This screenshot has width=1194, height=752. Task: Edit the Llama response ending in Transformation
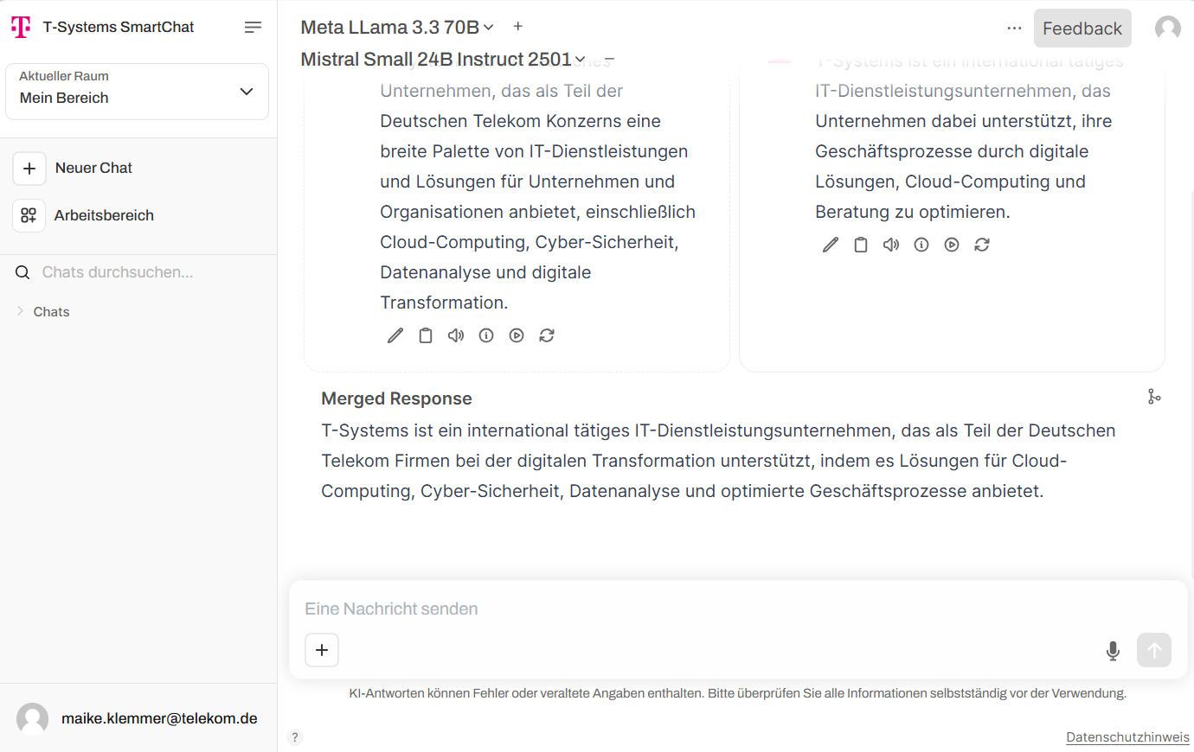[395, 335]
